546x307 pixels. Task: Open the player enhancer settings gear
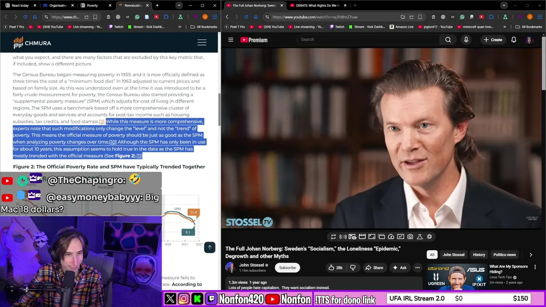click(429, 237)
